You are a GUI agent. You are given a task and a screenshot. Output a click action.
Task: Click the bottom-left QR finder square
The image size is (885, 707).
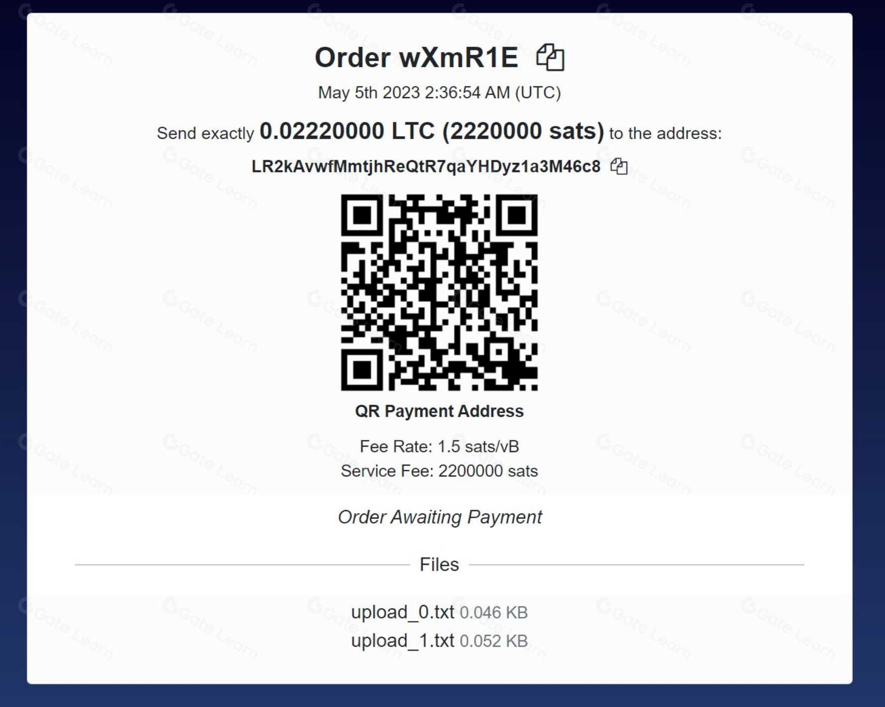[x=362, y=370]
